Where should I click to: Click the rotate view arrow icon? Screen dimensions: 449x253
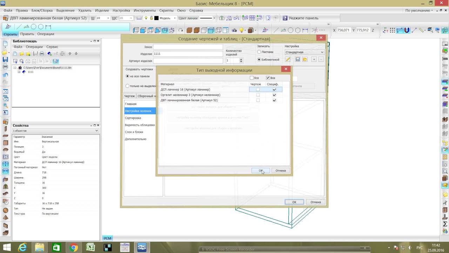click(181, 30)
